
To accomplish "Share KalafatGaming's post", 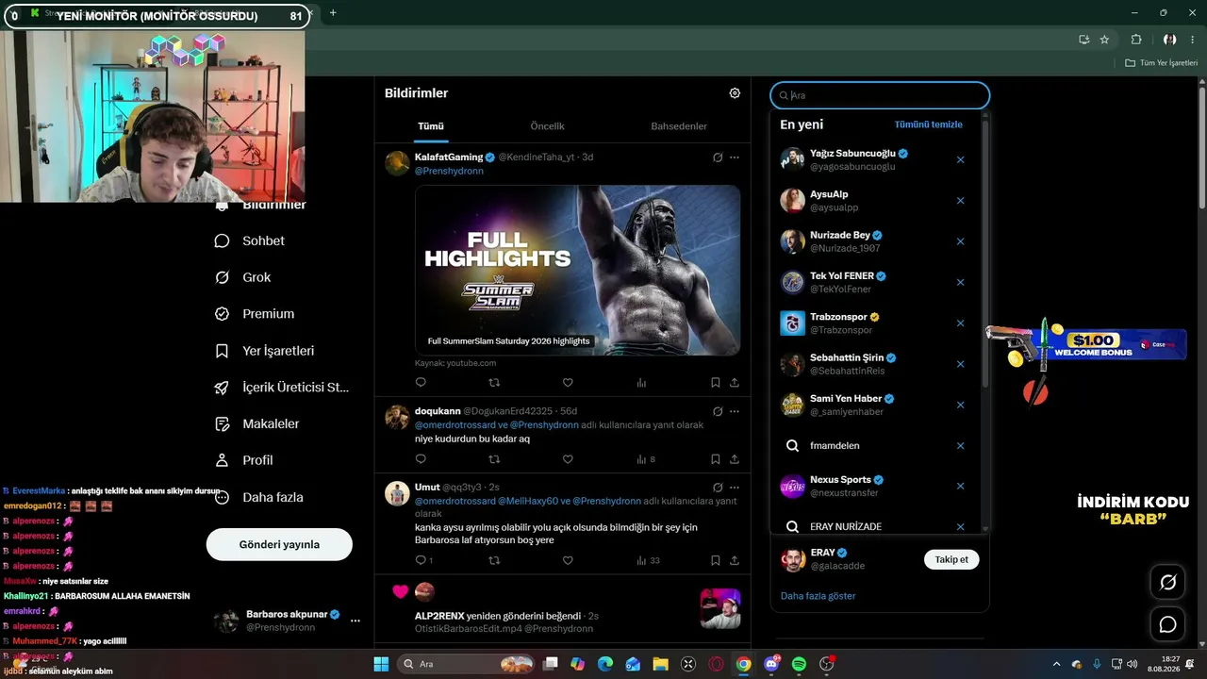I will click(735, 383).
